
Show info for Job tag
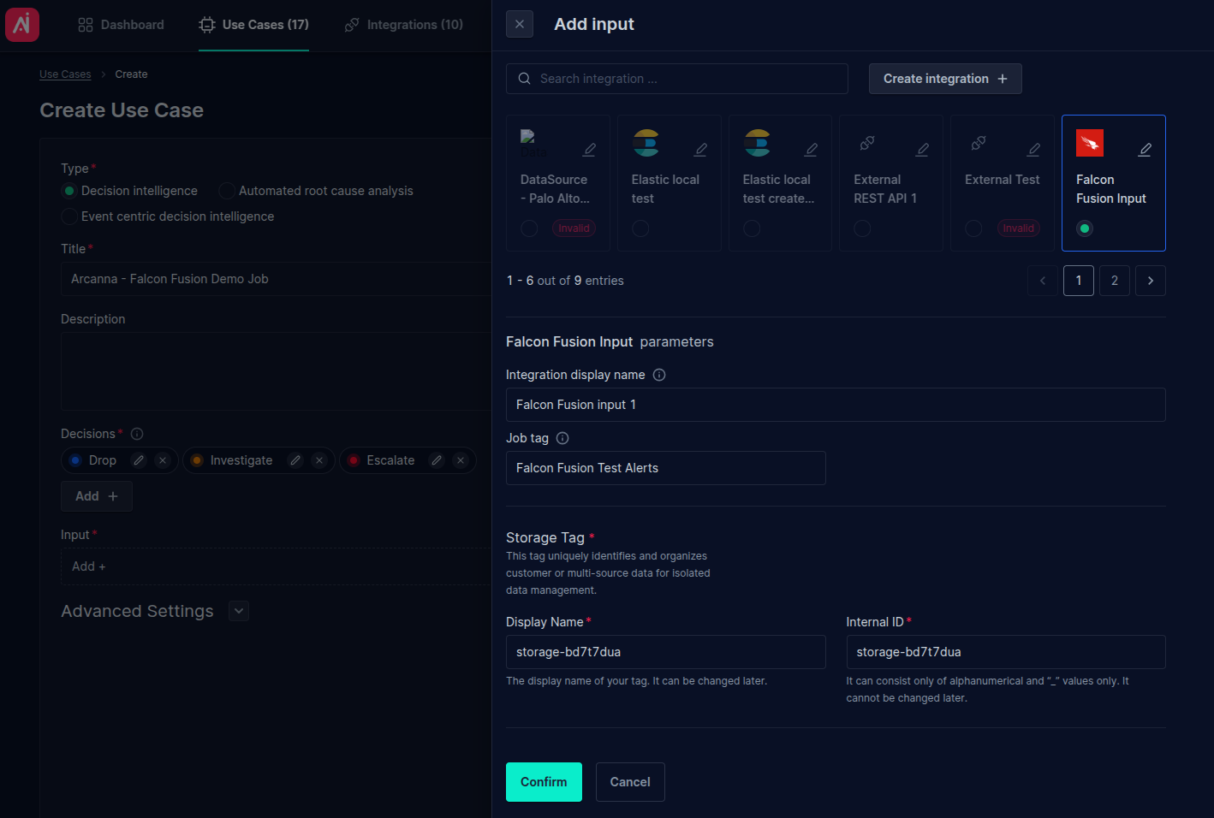pyautogui.click(x=562, y=438)
